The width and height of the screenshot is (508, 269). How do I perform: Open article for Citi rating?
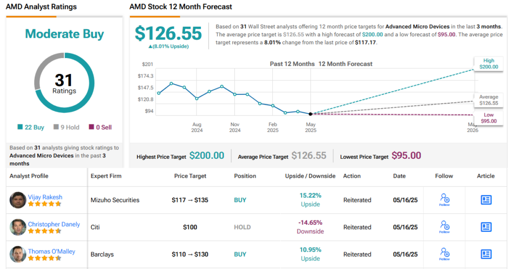(486, 227)
